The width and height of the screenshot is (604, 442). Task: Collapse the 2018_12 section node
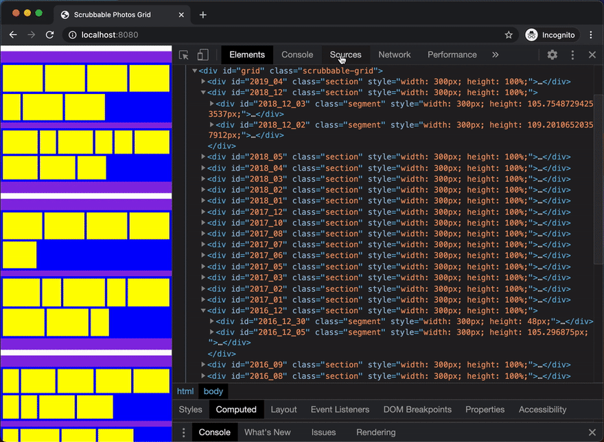coord(203,93)
